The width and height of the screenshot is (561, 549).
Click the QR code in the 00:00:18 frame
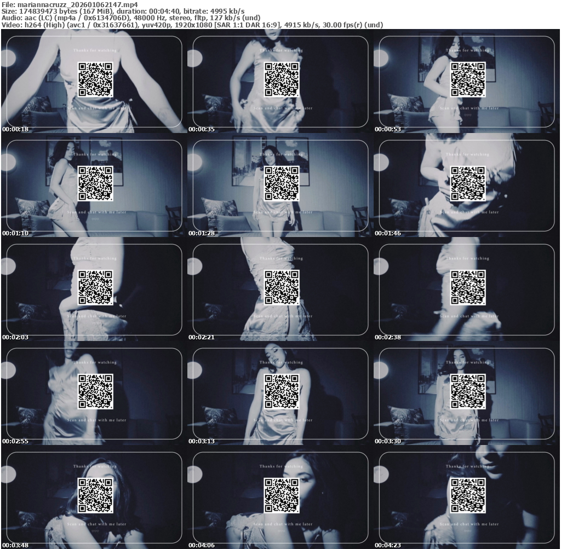click(x=95, y=79)
